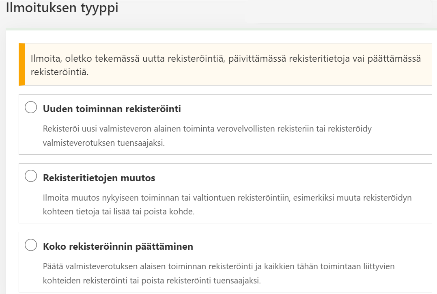Click the orange accent bar of the notice

coord(22,64)
